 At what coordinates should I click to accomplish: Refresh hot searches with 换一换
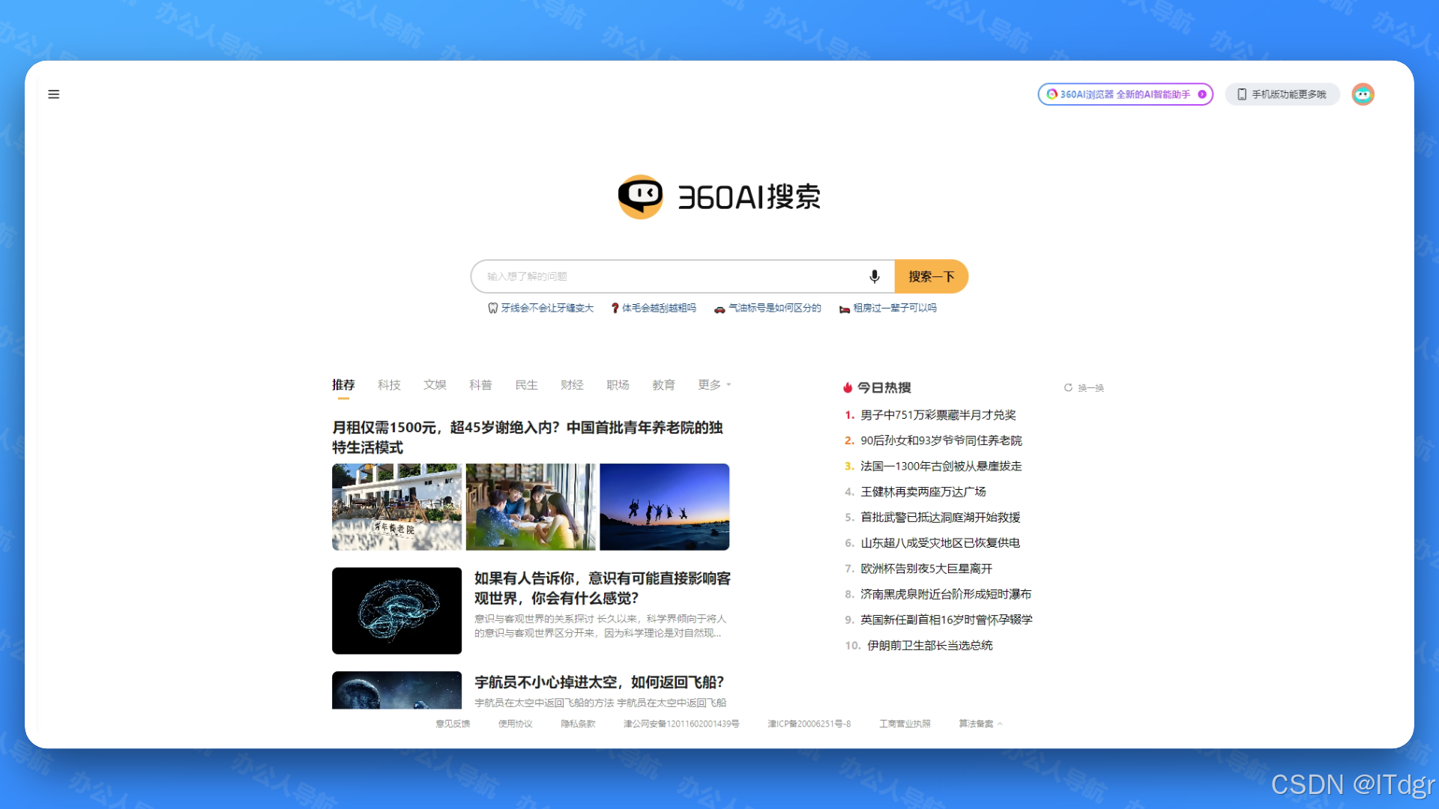pyautogui.click(x=1084, y=388)
